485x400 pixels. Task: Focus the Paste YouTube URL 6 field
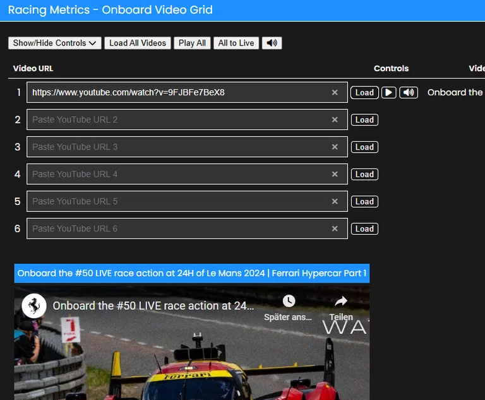click(187, 228)
